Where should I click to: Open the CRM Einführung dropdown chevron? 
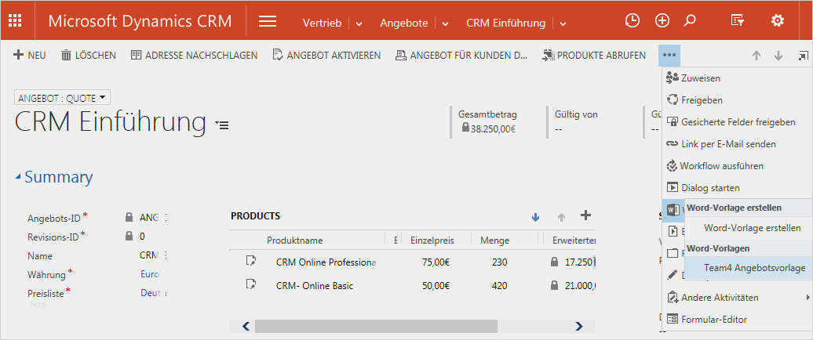click(x=563, y=24)
